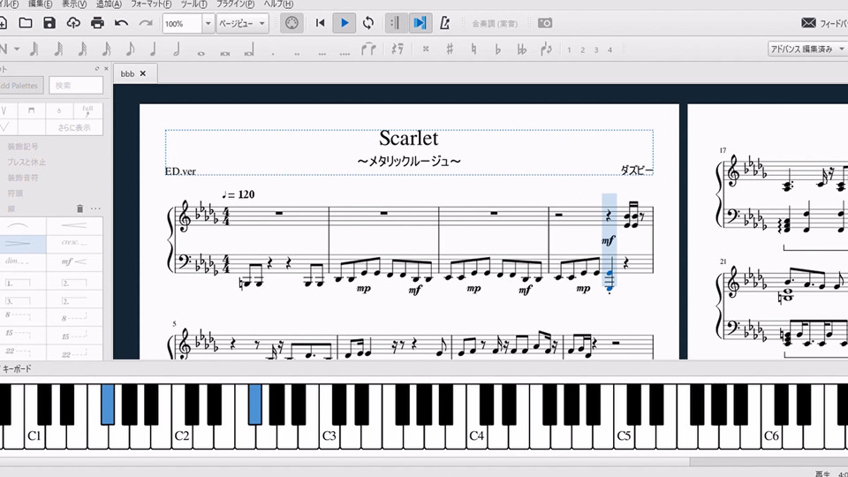The image size is (848, 477).
Task: Toggle pan score during playback
Action: 420,23
